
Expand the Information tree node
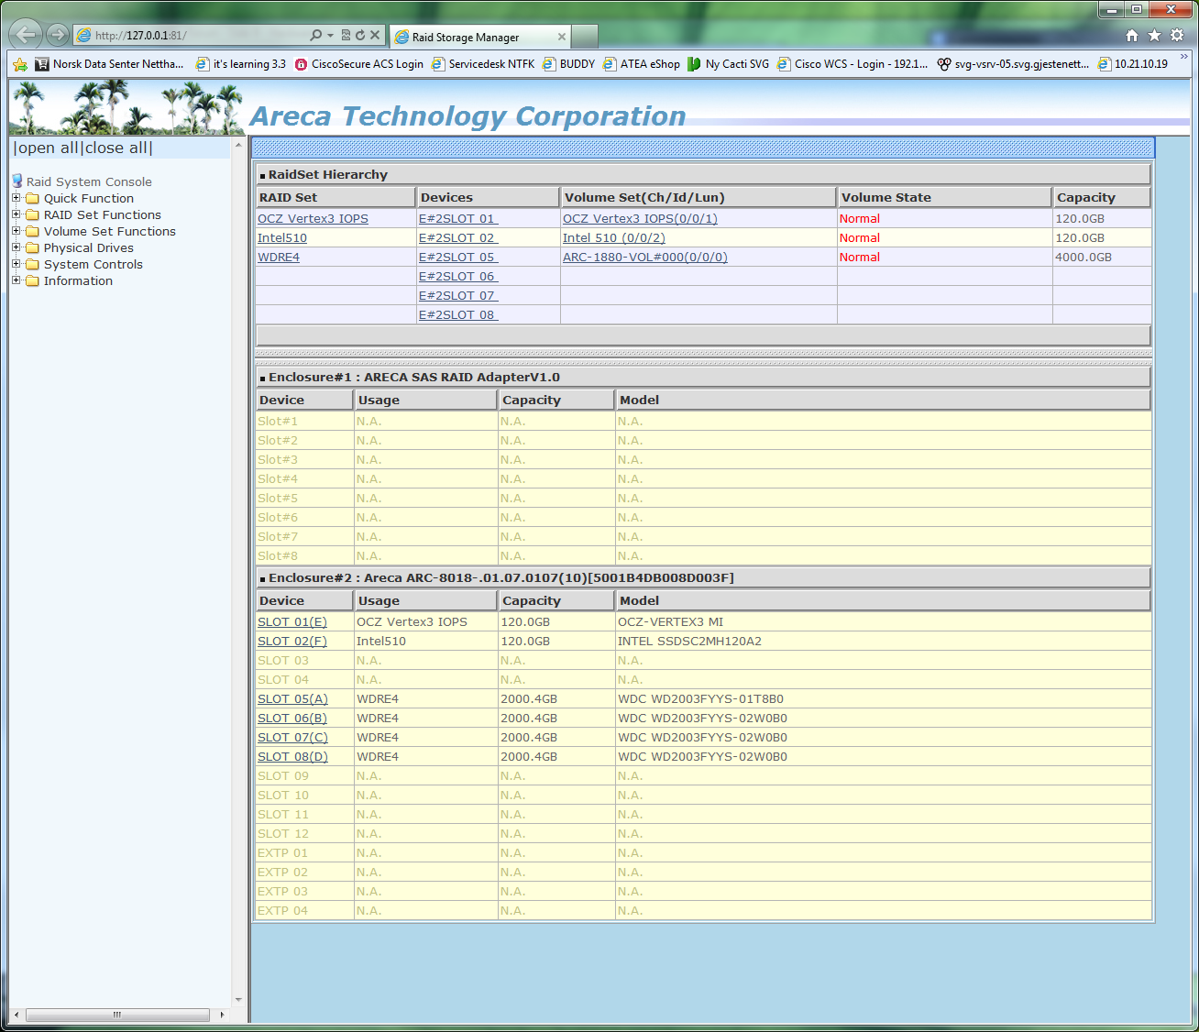(16, 280)
